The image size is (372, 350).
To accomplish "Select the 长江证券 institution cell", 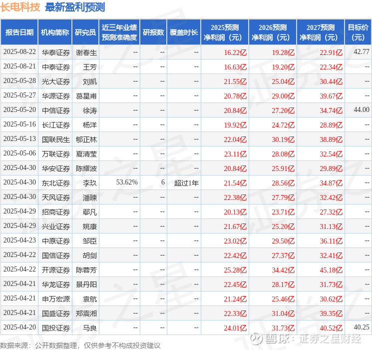I will coord(56,125).
